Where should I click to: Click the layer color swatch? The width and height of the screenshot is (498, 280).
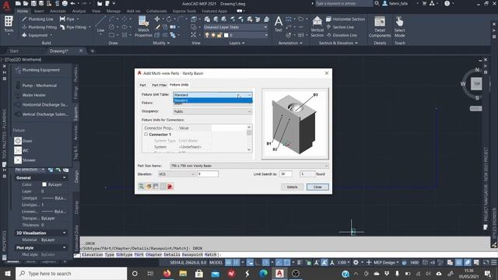(226, 35)
